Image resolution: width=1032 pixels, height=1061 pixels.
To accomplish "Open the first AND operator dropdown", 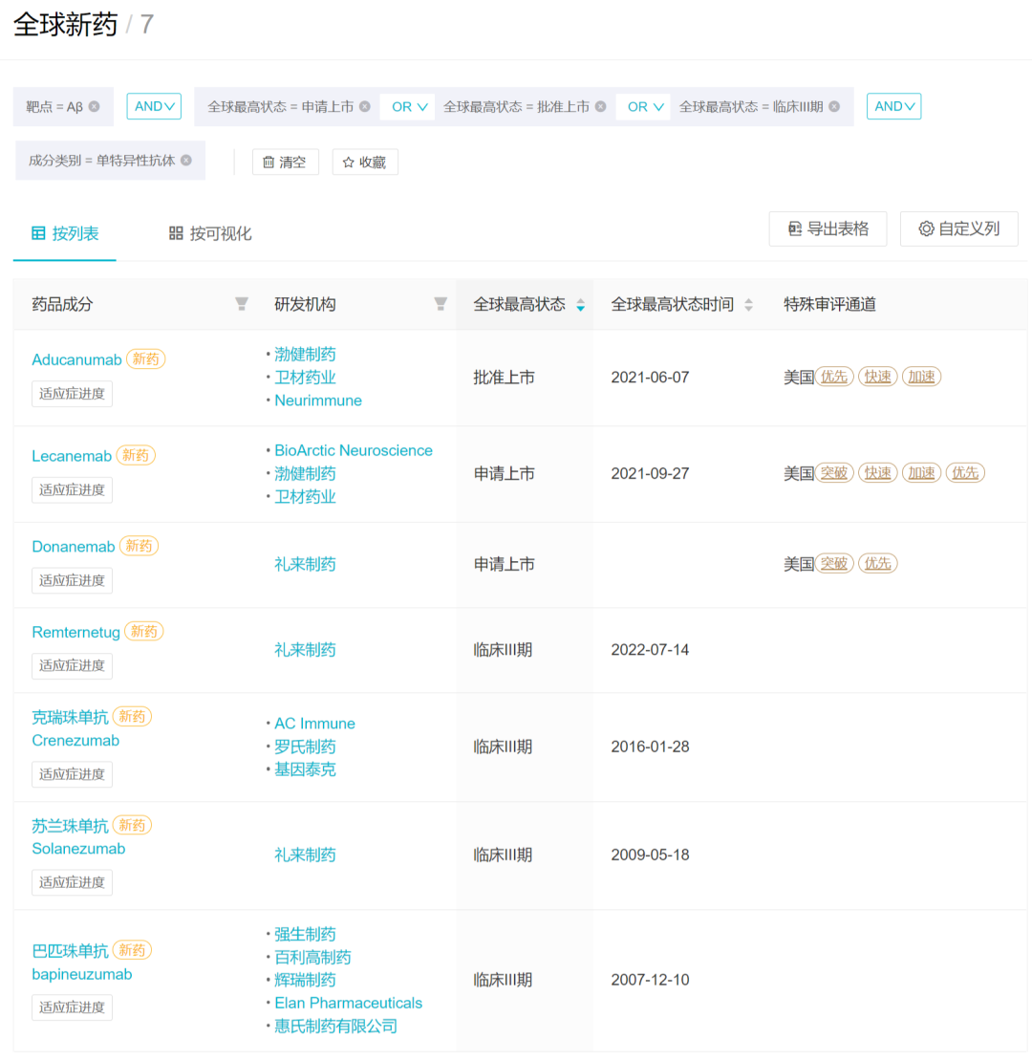I will (154, 106).
